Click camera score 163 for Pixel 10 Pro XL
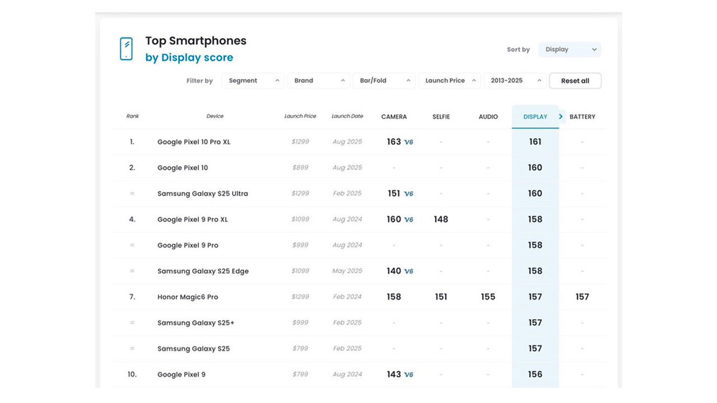The width and height of the screenshot is (717, 403). [394, 142]
